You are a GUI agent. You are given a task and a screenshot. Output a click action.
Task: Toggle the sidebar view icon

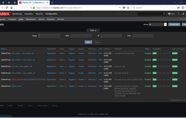pos(183,8)
